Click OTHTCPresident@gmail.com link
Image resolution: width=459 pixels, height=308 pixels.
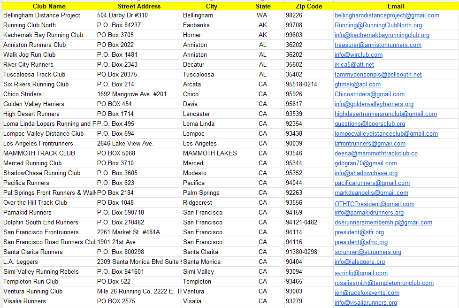375,204
